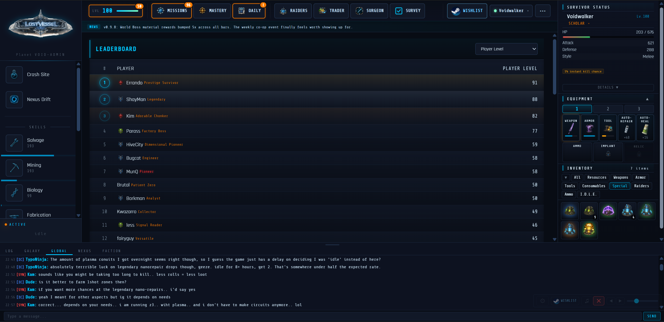Screen dimensions: 664x322
Task: Filter inventory by Weapons
Action: pos(621,178)
